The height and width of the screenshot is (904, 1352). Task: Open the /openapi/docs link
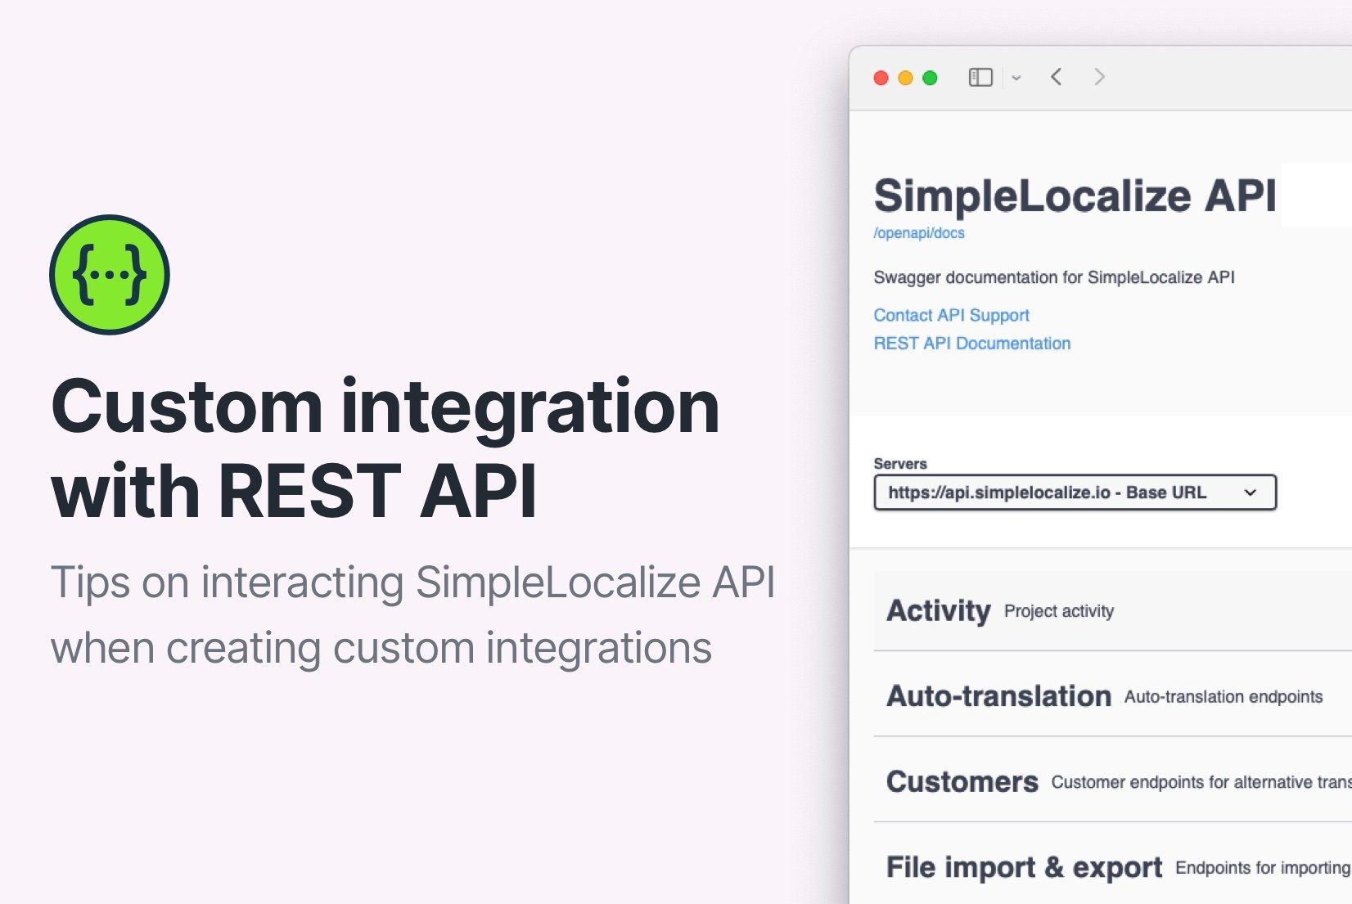[919, 233]
